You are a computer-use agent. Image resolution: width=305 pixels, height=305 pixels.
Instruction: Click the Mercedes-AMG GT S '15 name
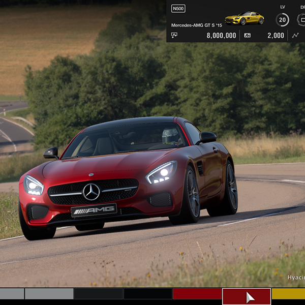pyautogui.click(x=196, y=25)
